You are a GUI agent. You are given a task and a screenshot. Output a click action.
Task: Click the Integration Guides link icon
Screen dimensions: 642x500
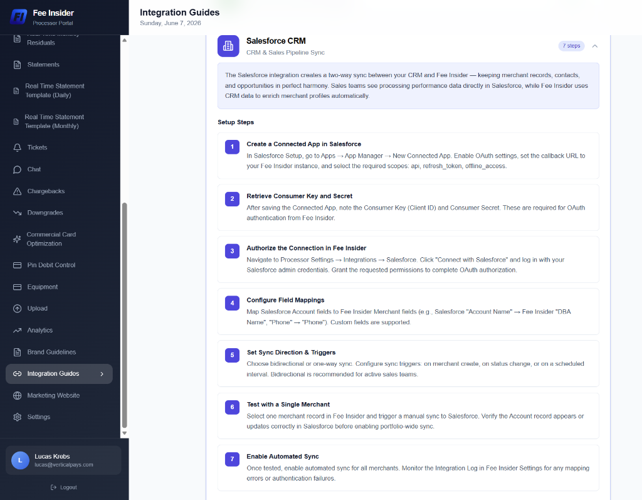pos(17,374)
